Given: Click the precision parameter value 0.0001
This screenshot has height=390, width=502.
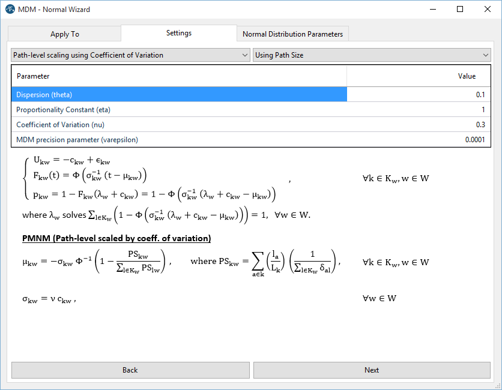Looking at the screenshot, I should point(418,140).
